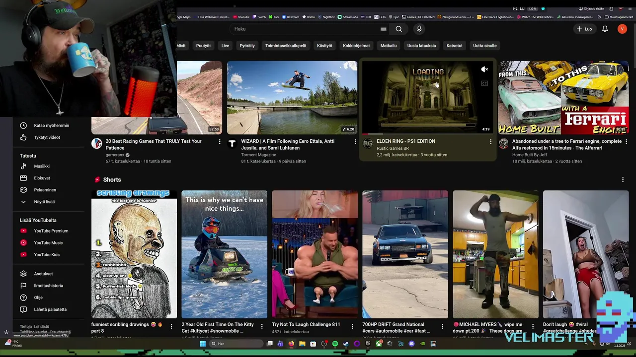Open options menu for Elden Ring video

(x=490, y=142)
